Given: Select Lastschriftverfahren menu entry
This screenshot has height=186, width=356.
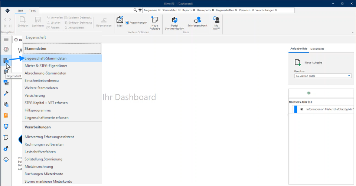Looking at the screenshot, I should pos(62,152).
